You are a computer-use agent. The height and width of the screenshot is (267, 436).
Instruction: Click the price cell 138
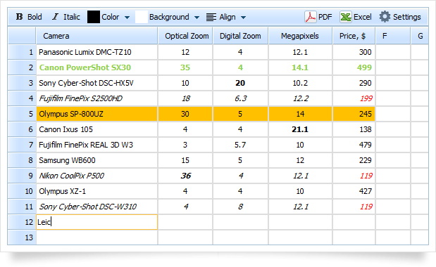pyautogui.click(x=354, y=129)
